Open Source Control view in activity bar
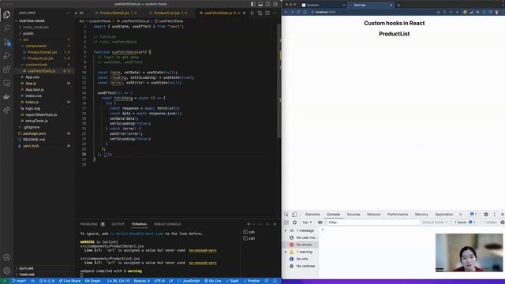 click(6, 42)
